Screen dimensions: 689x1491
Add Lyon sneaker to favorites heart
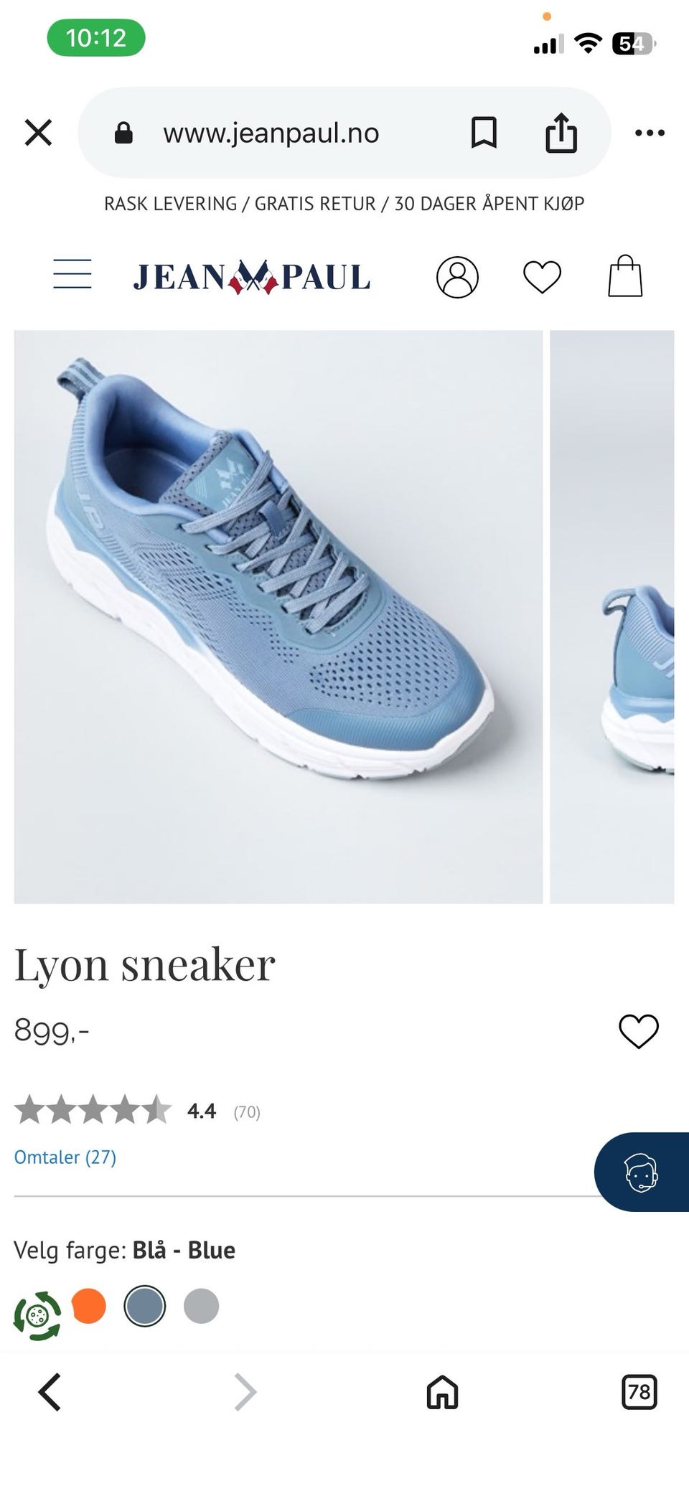639,1032
